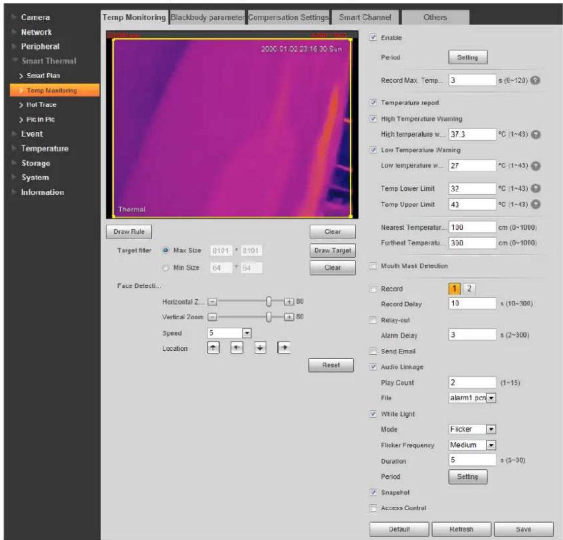This screenshot has height=540, width=563.
Task: Click the Draw Target button
Action: pos(332,250)
